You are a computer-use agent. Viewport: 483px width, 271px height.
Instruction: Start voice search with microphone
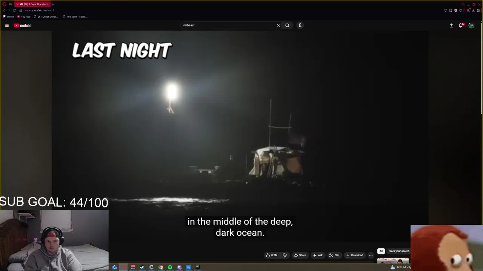[x=300, y=25]
